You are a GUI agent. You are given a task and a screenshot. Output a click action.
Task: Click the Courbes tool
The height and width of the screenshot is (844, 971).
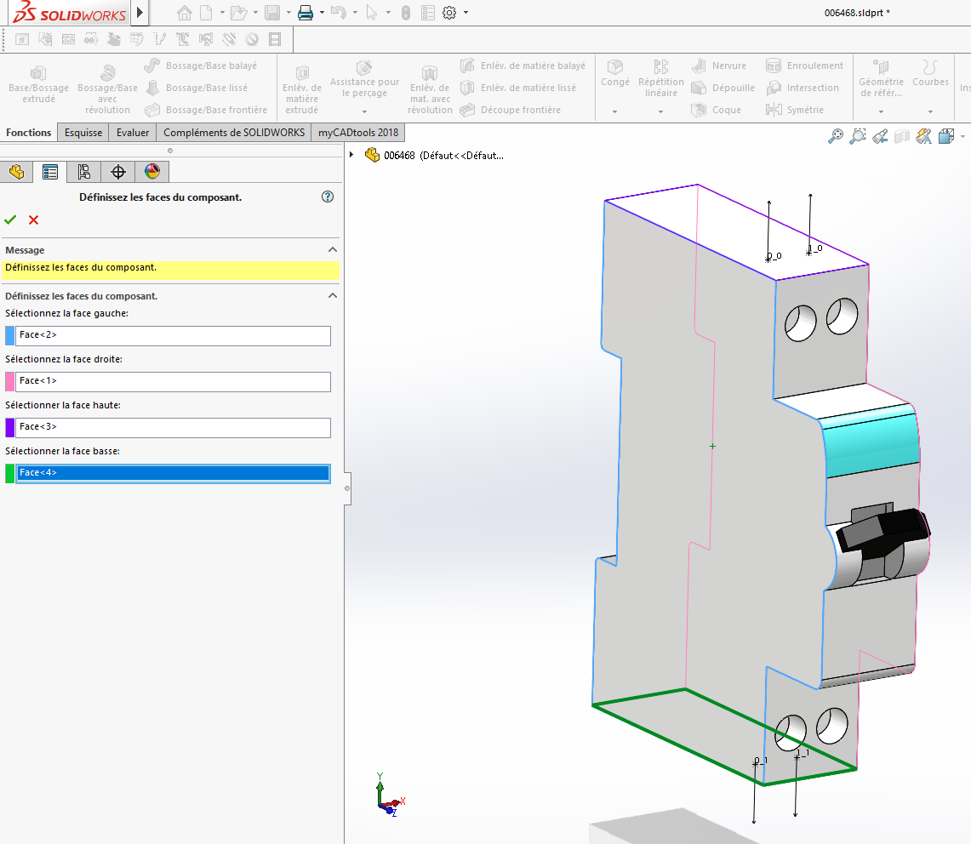(x=930, y=74)
